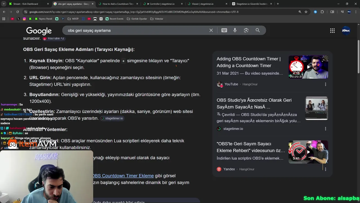Open more options for the Yandex result

click(325, 169)
